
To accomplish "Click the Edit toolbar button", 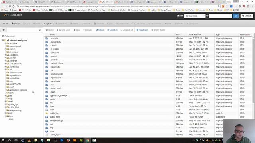I will coord(110,23).
